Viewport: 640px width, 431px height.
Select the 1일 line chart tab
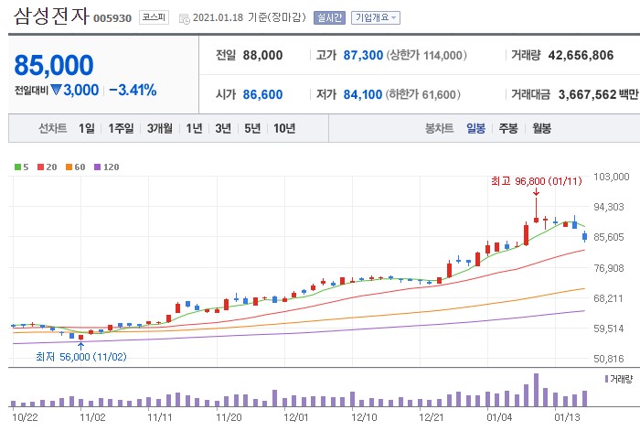tap(87, 128)
